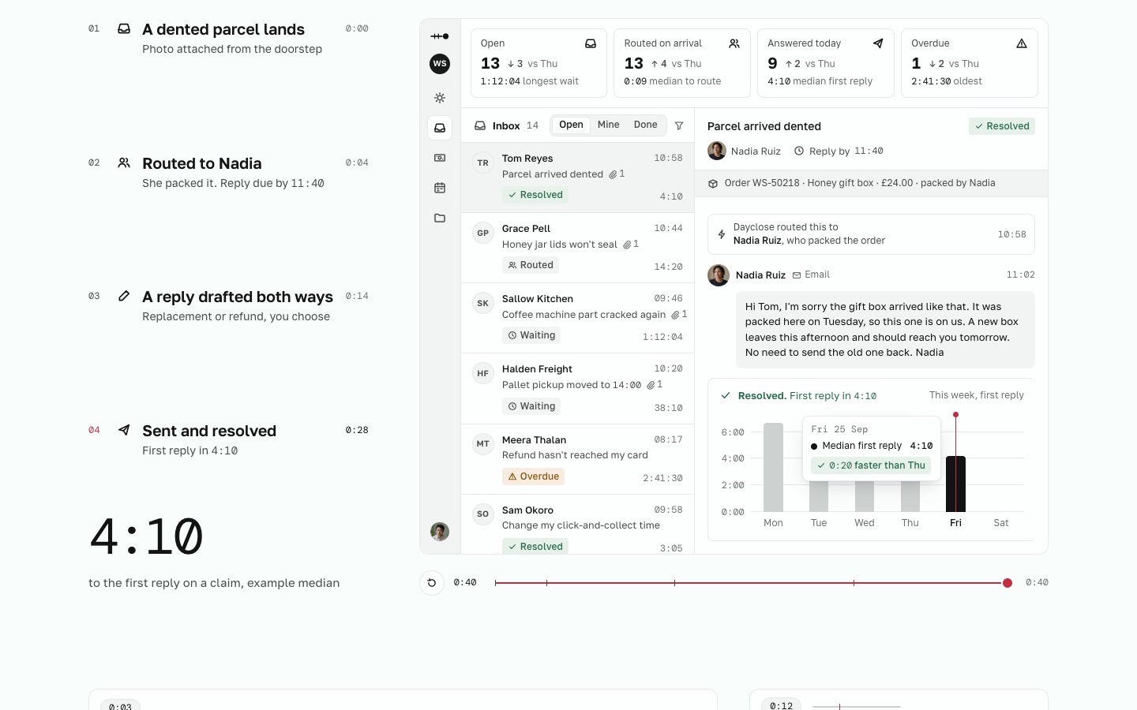
Task: Click the Mon bar in the first reply chart
Action: 773,467
